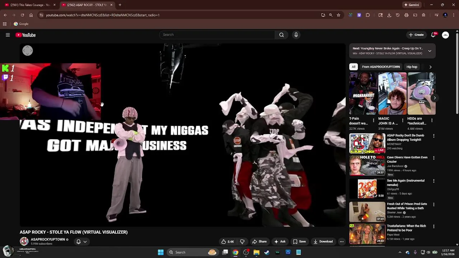
Task: Click the search magnifier button
Action: [x=281, y=35]
